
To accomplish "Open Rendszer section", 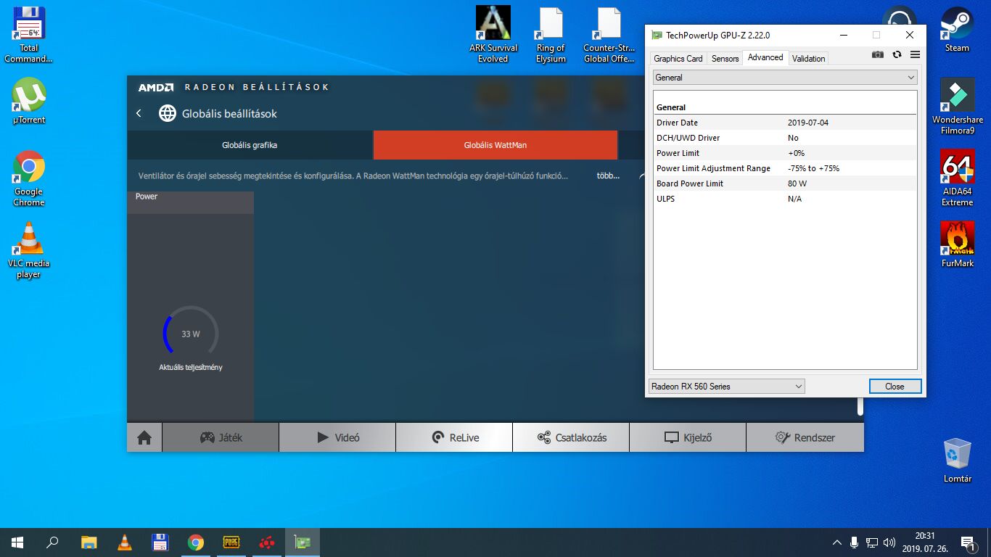I will point(805,437).
